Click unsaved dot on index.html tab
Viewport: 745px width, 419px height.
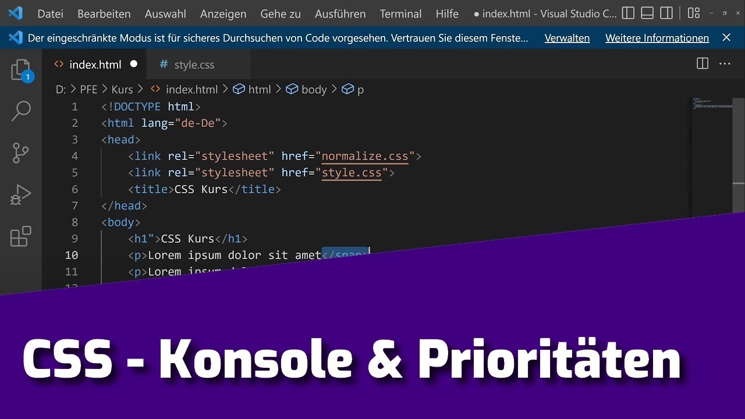pyautogui.click(x=134, y=64)
